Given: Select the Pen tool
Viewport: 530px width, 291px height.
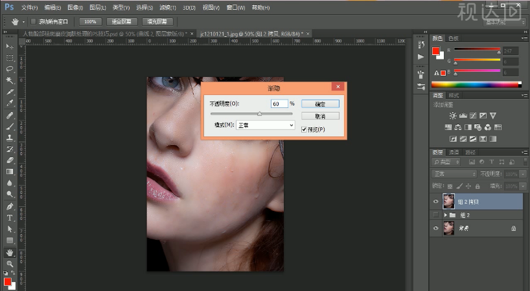Looking at the screenshot, I should point(10,206).
